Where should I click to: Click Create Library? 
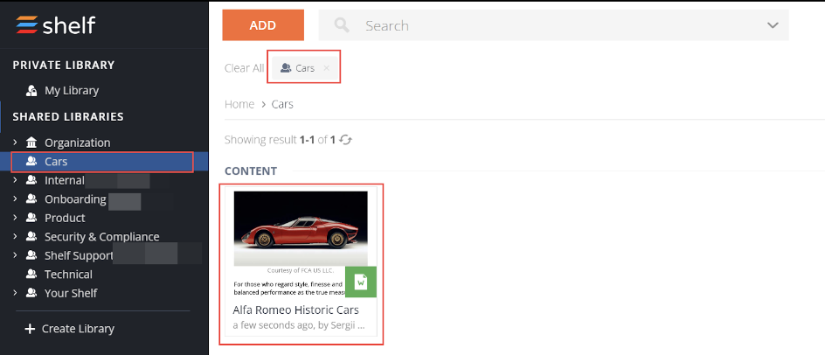coord(78,329)
